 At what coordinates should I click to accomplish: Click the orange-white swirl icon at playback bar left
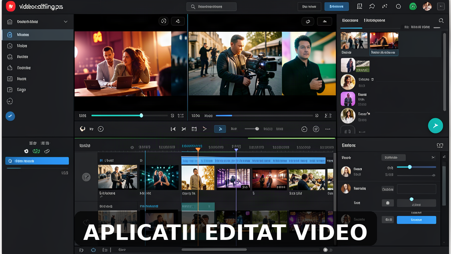click(x=82, y=129)
